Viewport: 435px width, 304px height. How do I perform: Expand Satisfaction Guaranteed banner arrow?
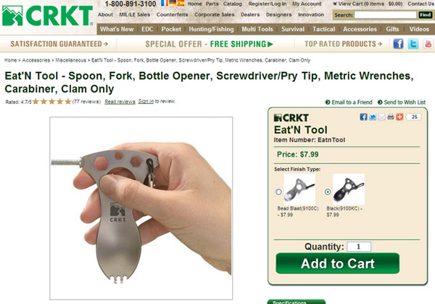coord(105,44)
